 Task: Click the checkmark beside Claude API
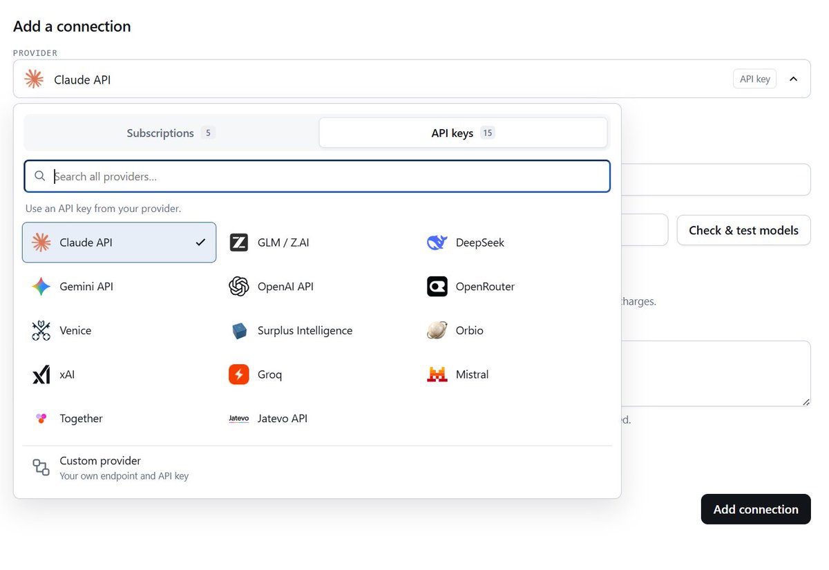pyautogui.click(x=200, y=243)
